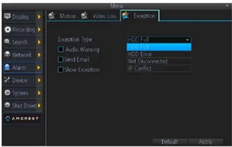Open the Display menu
This screenshot has height=147, width=232.
pyautogui.click(x=23, y=17)
